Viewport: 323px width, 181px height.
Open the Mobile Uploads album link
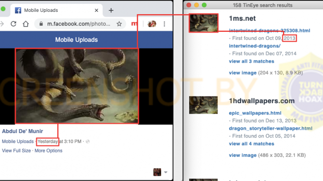[18, 142]
